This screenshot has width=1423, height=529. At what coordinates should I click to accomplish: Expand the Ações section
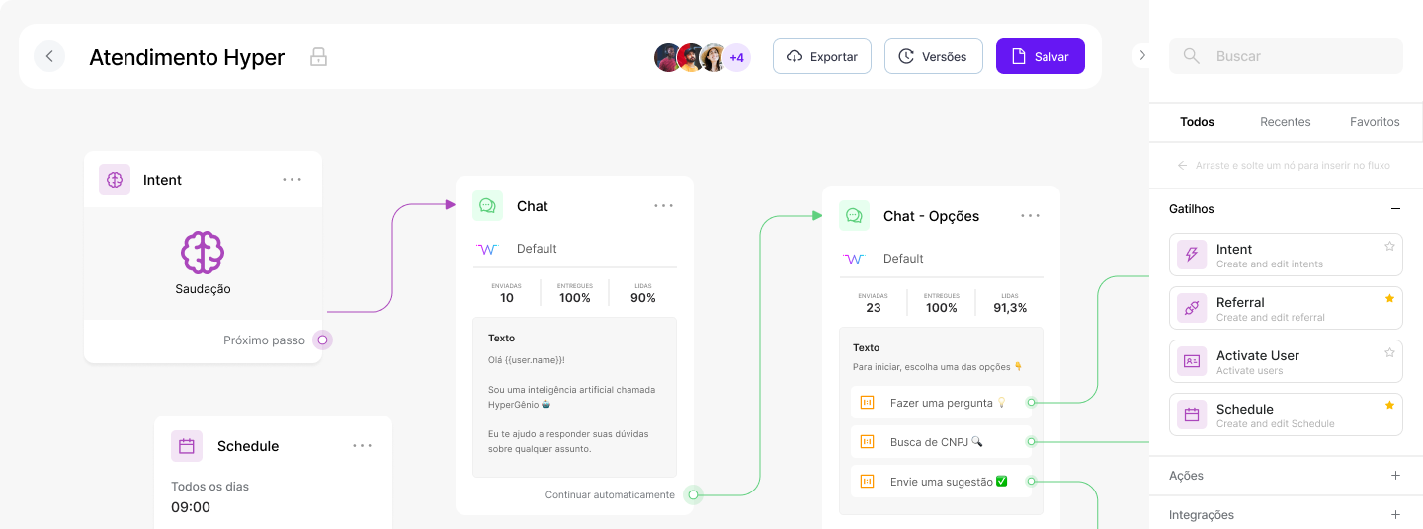[1395, 476]
